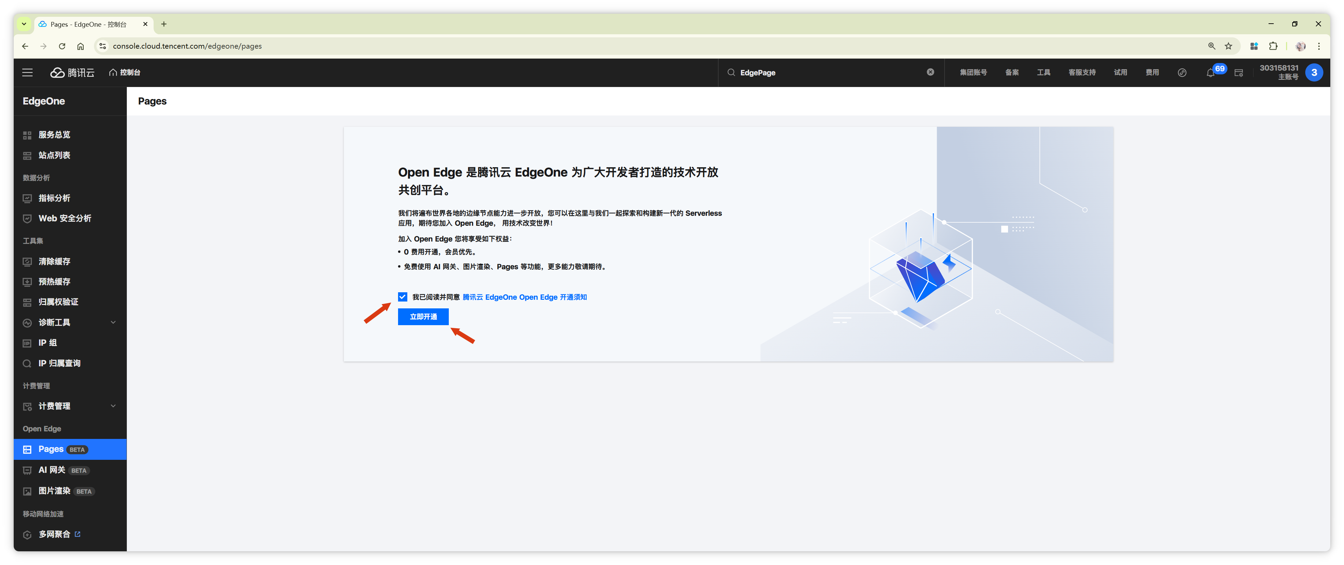Bookmark this page with star icon
The width and height of the screenshot is (1344, 565).
pyautogui.click(x=1229, y=46)
